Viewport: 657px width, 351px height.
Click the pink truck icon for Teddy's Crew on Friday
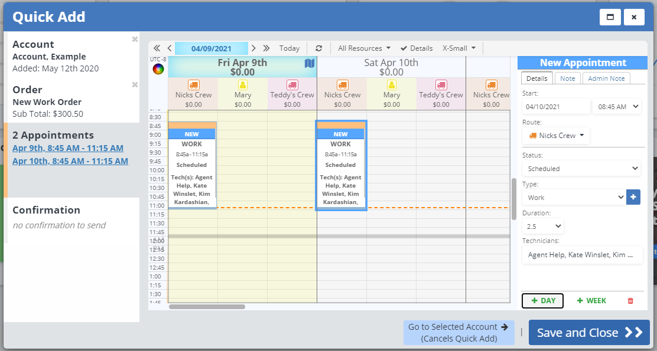tap(292, 85)
